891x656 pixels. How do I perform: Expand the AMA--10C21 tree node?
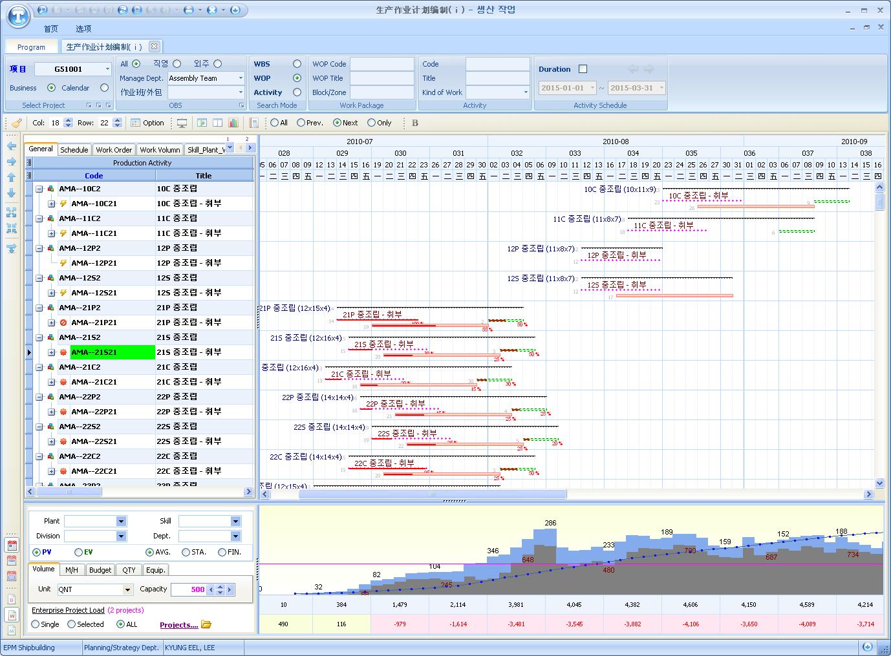click(x=51, y=203)
